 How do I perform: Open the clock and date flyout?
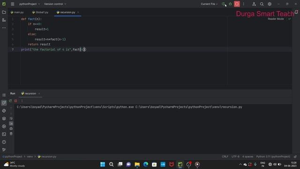pyautogui.click(x=291, y=164)
